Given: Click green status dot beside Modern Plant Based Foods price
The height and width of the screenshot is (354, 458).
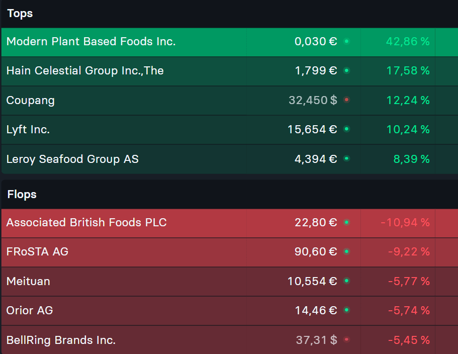Looking at the screenshot, I should pos(346,41).
